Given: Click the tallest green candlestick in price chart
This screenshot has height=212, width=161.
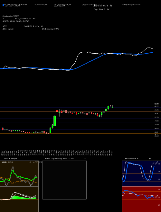Looking at the screenshot, I should 55,121.
